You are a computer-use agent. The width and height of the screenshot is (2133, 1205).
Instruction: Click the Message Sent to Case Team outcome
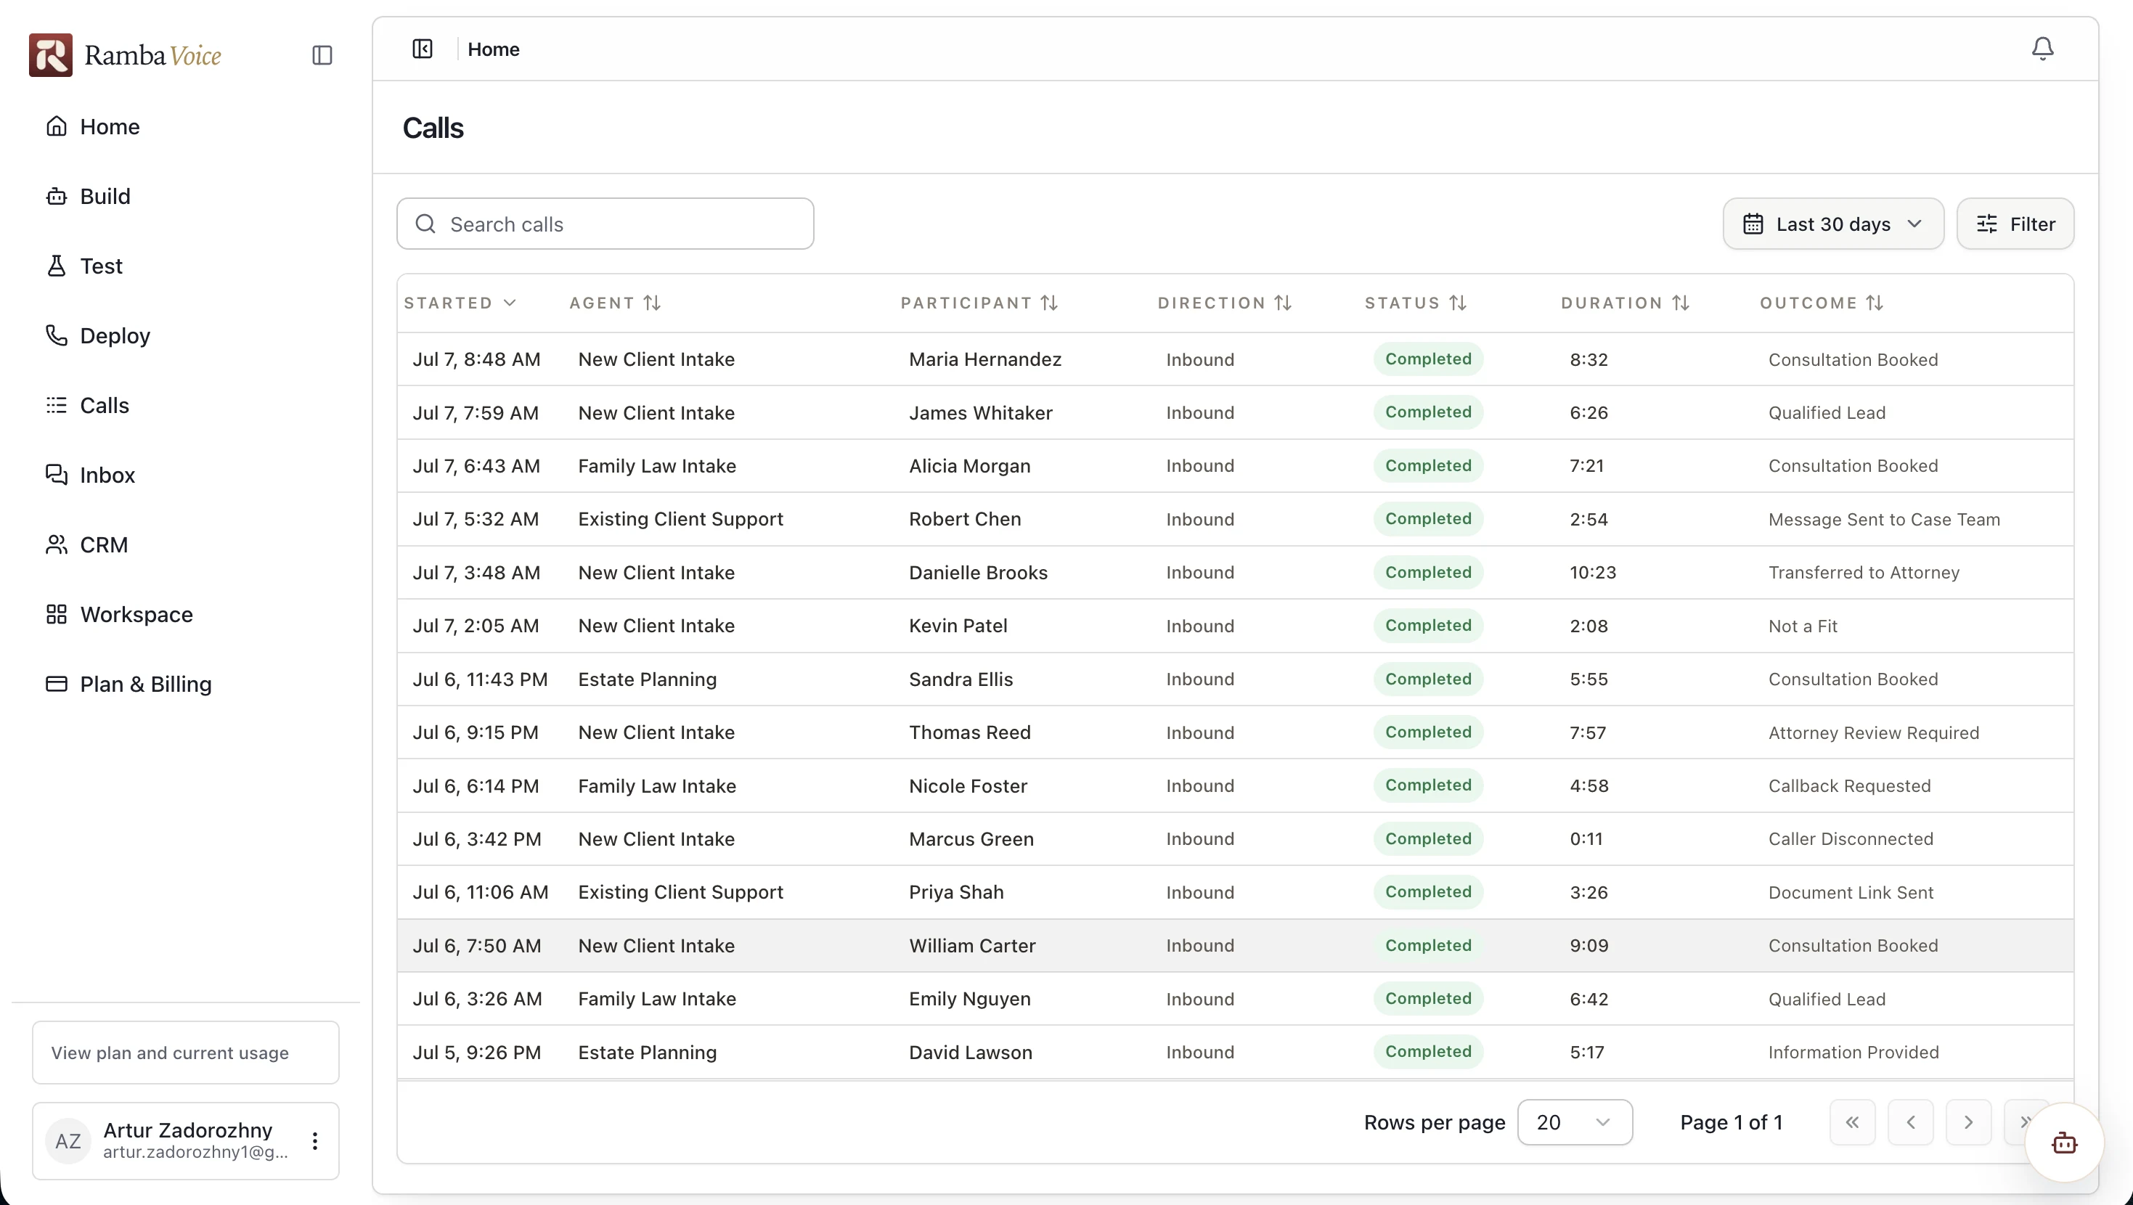tap(1884, 519)
